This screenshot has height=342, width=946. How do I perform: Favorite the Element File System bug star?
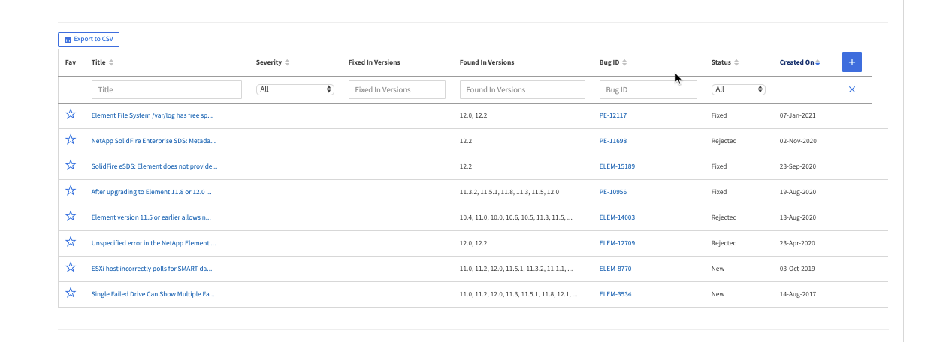(x=71, y=115)
